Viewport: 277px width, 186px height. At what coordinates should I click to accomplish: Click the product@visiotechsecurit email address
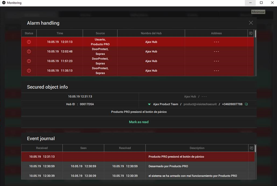[x=200, y=104]
